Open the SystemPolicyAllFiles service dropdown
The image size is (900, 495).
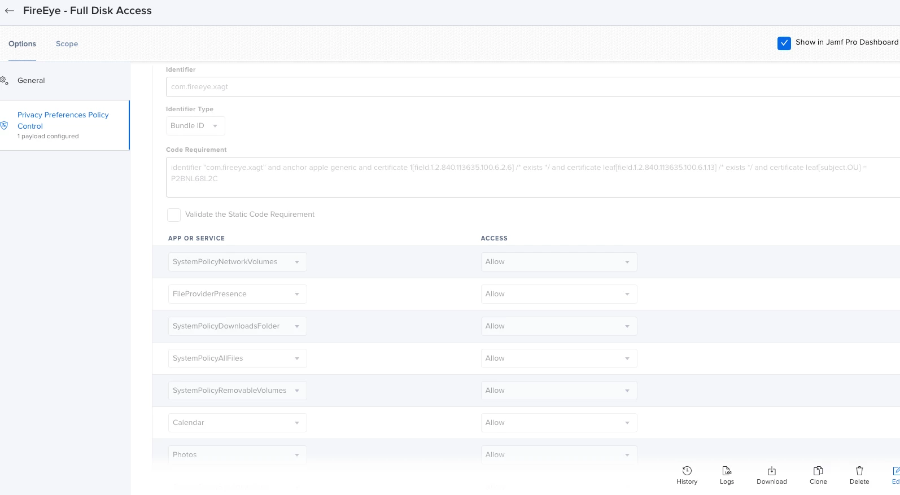pos(238,358)
